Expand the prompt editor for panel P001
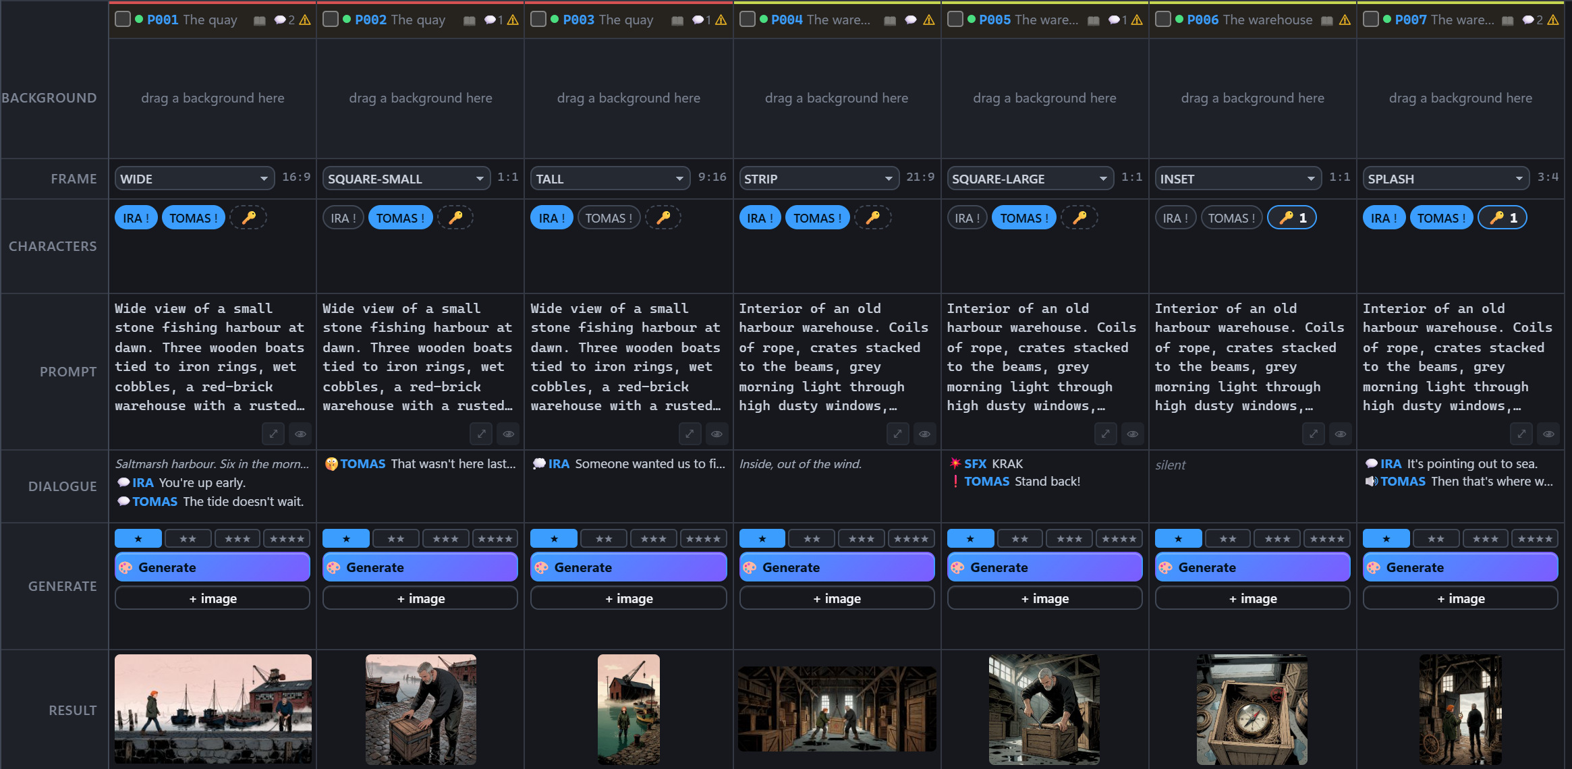Viewport: 1572px width, 769px height. coord(273,434)
